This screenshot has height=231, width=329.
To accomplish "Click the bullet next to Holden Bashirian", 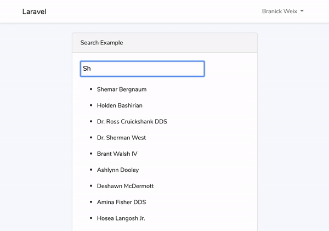I will [90, 105].
